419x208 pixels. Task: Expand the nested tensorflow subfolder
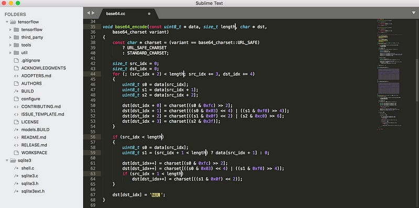click(x=10, y=30)
